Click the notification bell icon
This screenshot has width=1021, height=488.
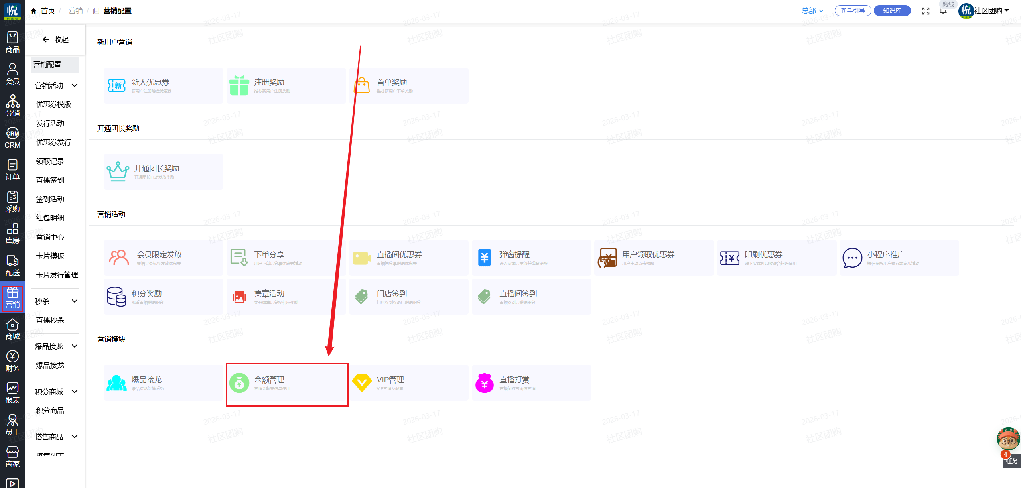(x=943, y=11)
